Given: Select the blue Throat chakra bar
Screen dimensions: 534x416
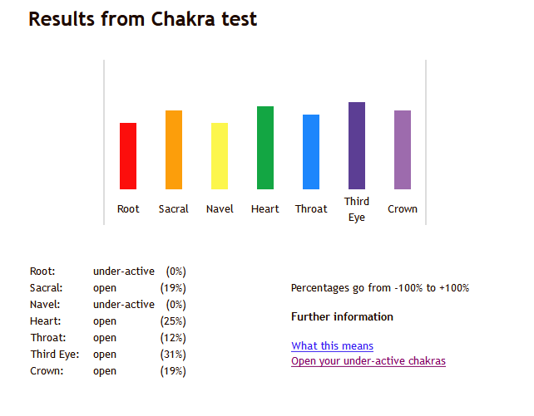Looking at the screenshot, I should pyautogui.click(x=311, y=152).
